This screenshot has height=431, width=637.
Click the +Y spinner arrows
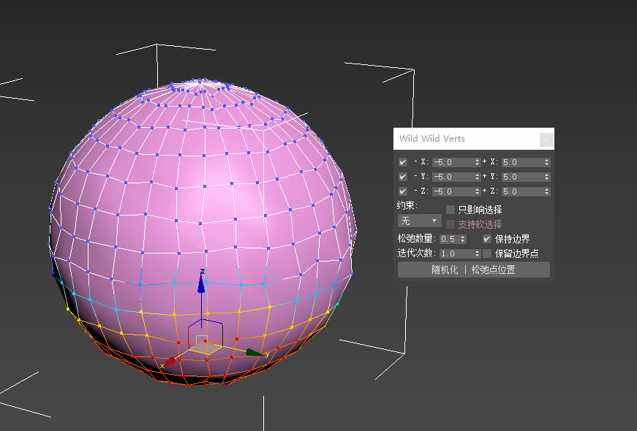(547, 177)
